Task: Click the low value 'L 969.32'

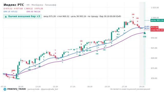Action: pos(28,8)
